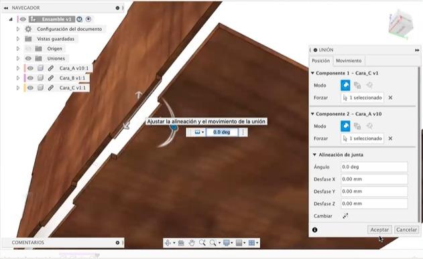Click the link icon of Cara_A v10:1

pyautogui.click(x=51, y=68)
